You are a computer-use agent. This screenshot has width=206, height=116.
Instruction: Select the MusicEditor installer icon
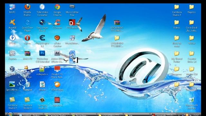click(x=72, y=38)
